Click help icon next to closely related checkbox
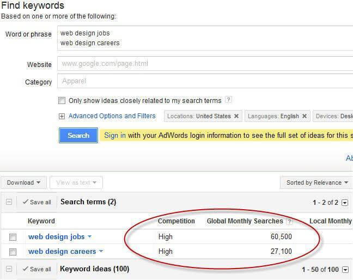 228,100
